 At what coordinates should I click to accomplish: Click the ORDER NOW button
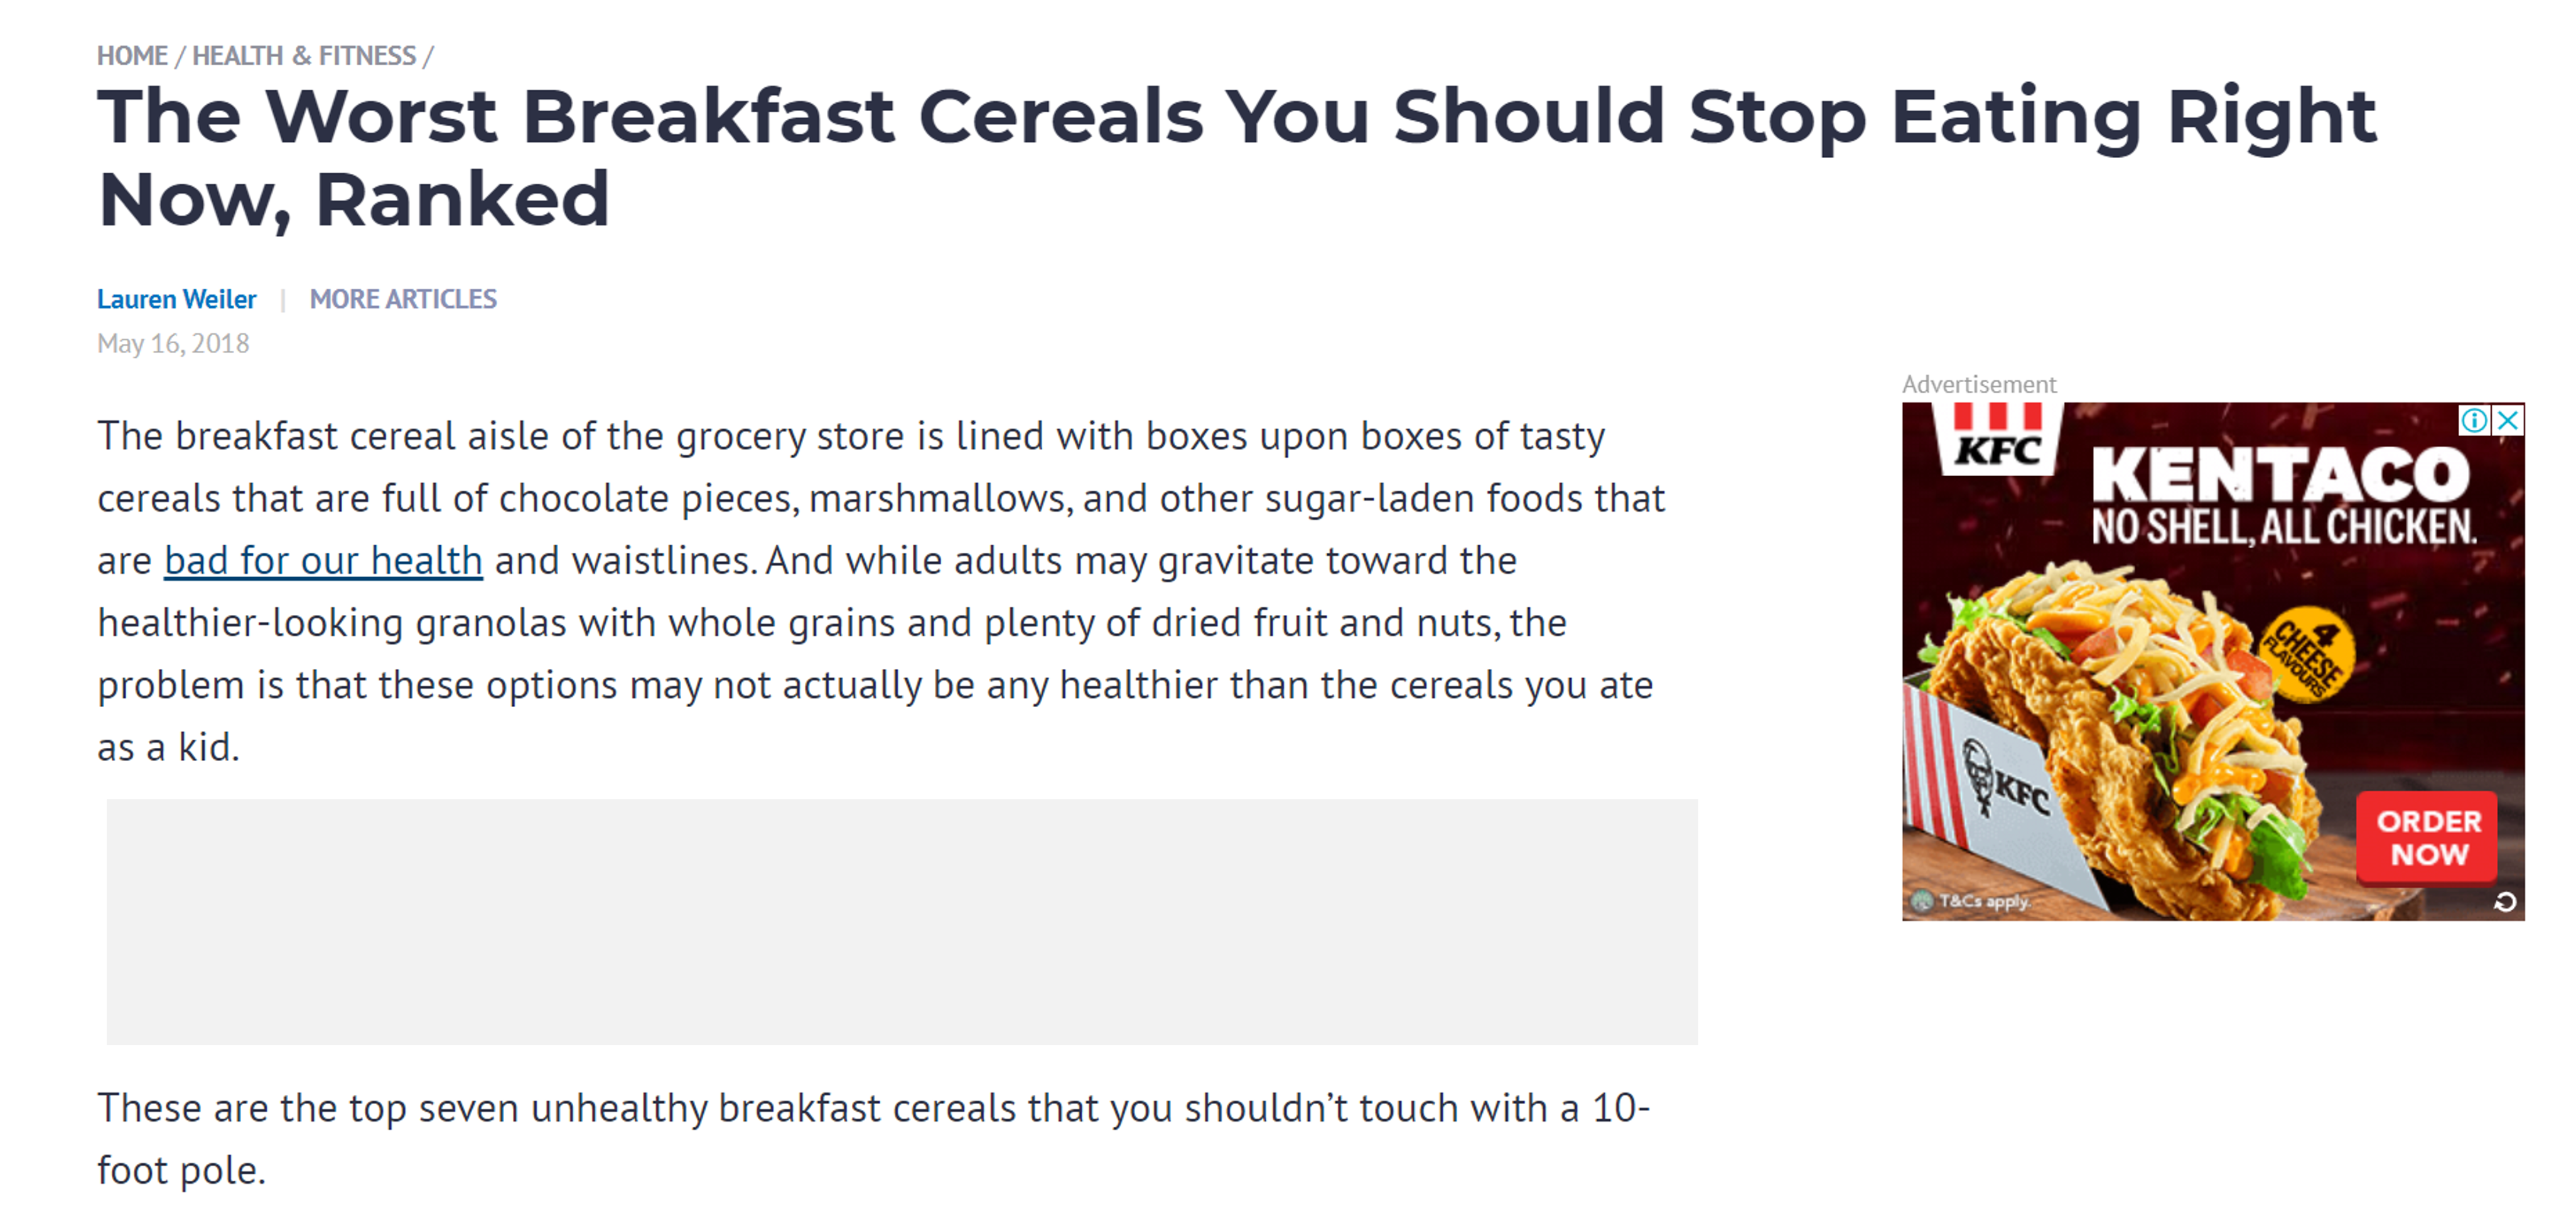[x=2428, y=838]
